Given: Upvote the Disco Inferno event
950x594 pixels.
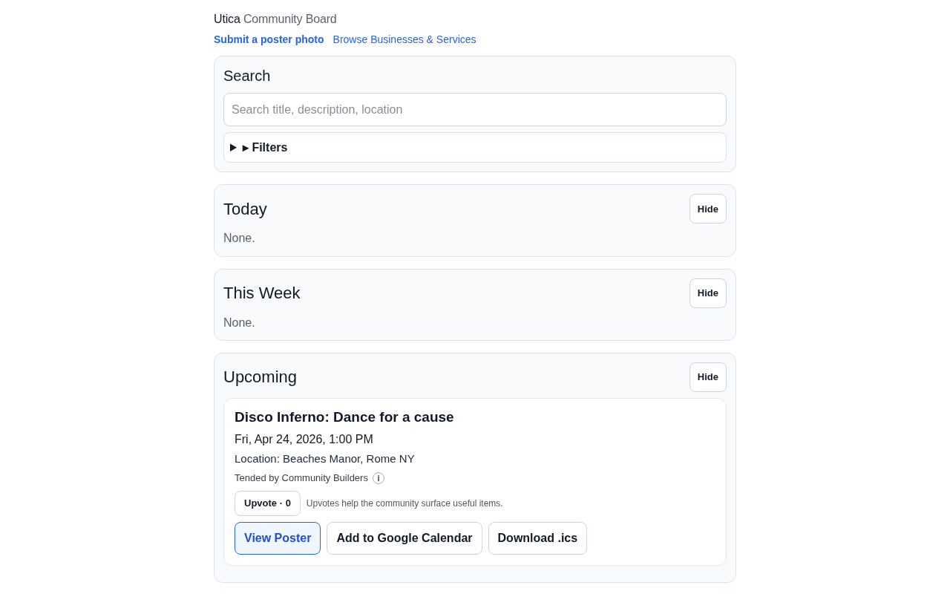Looking at the screenshot, I should tap(267, 503).
